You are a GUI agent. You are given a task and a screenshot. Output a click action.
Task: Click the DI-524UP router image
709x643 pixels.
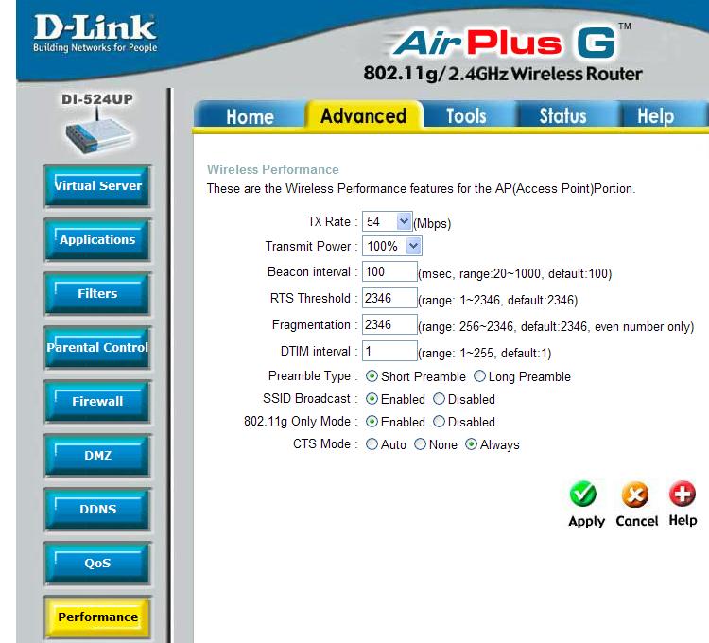coord(97,131)
